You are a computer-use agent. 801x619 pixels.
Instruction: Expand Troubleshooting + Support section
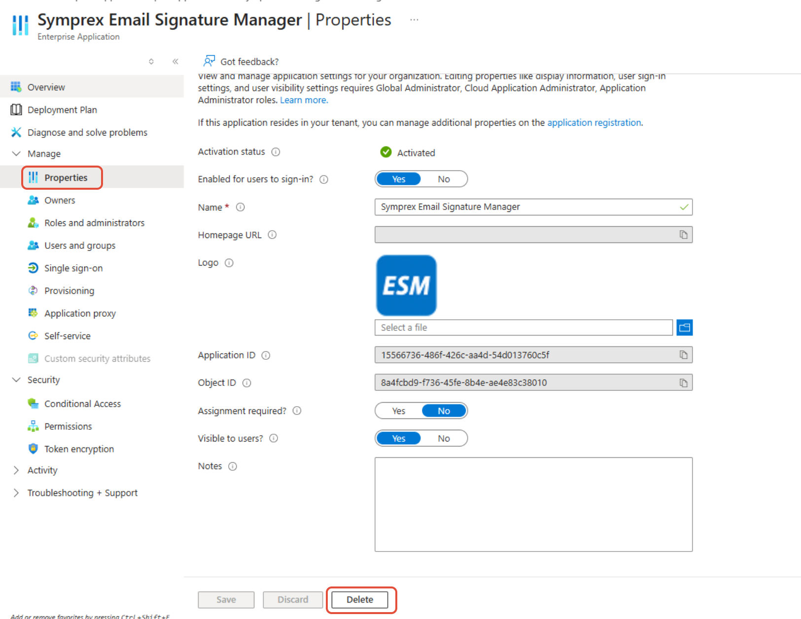tap(16, 493)
